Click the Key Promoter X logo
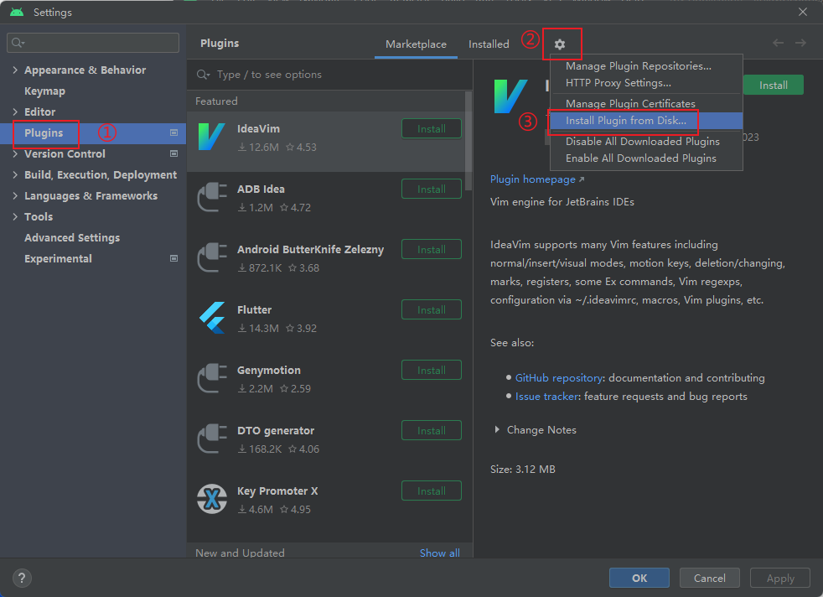 211,499
